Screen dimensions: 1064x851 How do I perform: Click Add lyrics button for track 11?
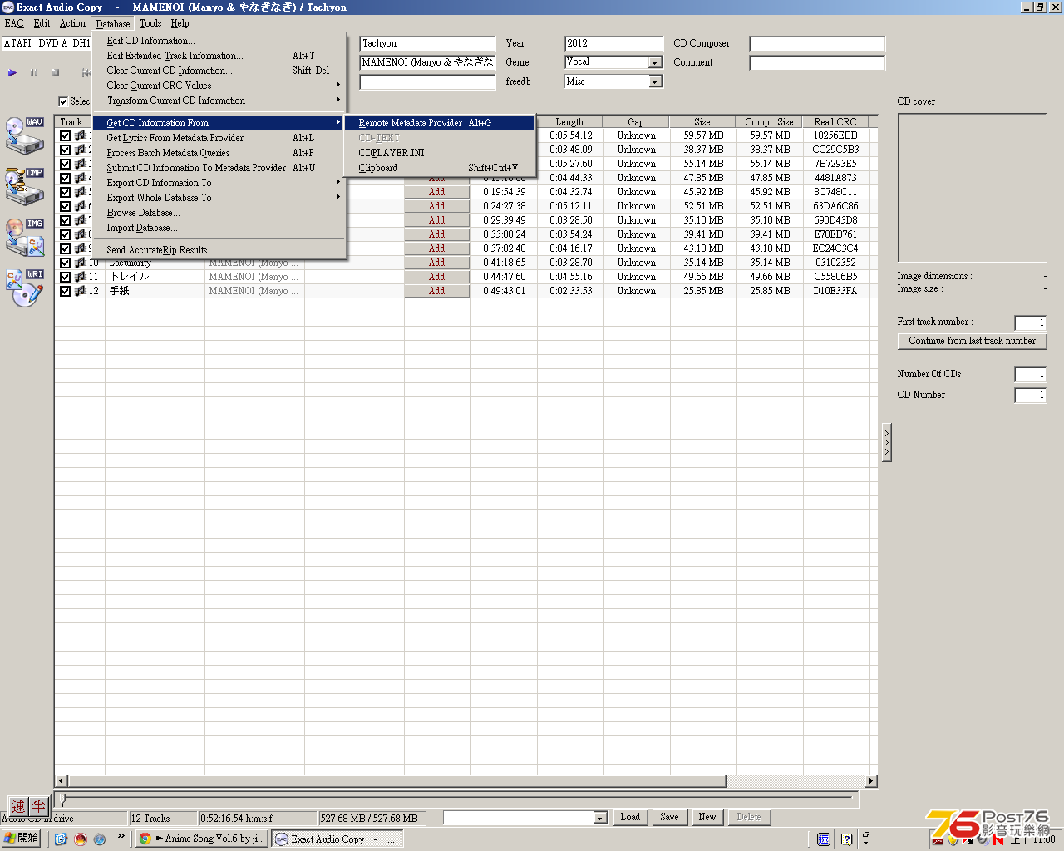pos(437,277)
